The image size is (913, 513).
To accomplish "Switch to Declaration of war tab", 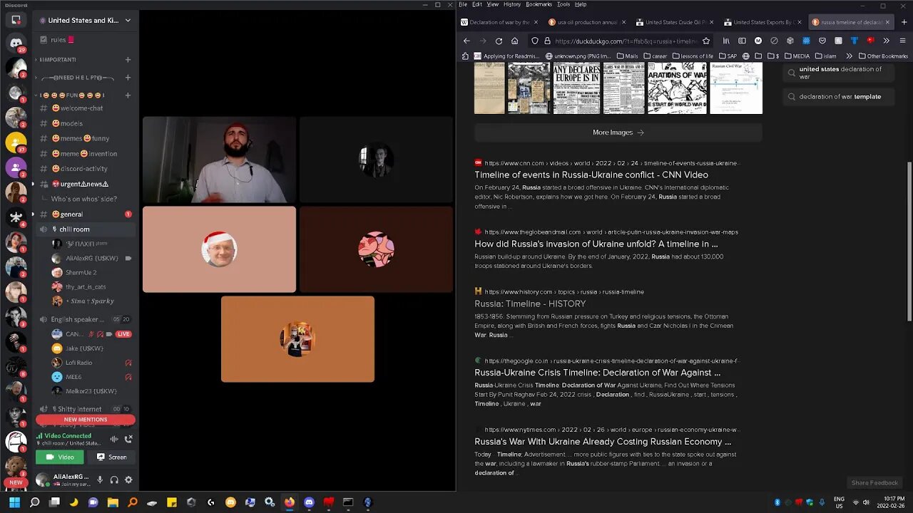I will pyautogui.click(x=499, y=22).
